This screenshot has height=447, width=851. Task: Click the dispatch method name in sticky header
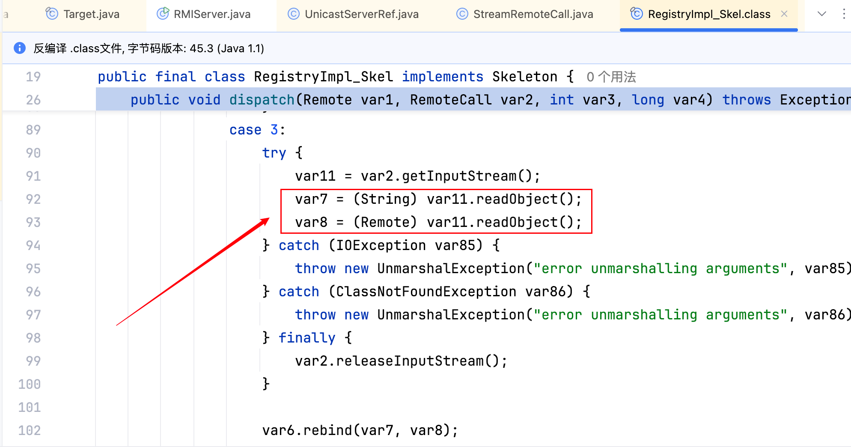click(x=262, y=100)
